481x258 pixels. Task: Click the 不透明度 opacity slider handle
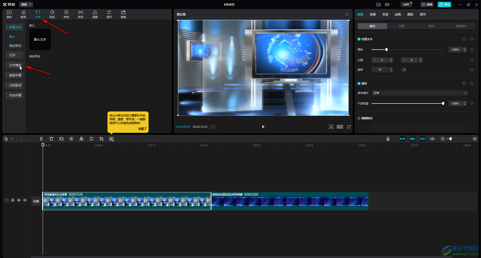pos(443,103)
